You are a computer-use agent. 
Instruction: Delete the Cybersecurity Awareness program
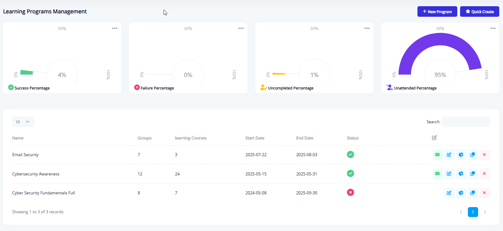(484, 174)
